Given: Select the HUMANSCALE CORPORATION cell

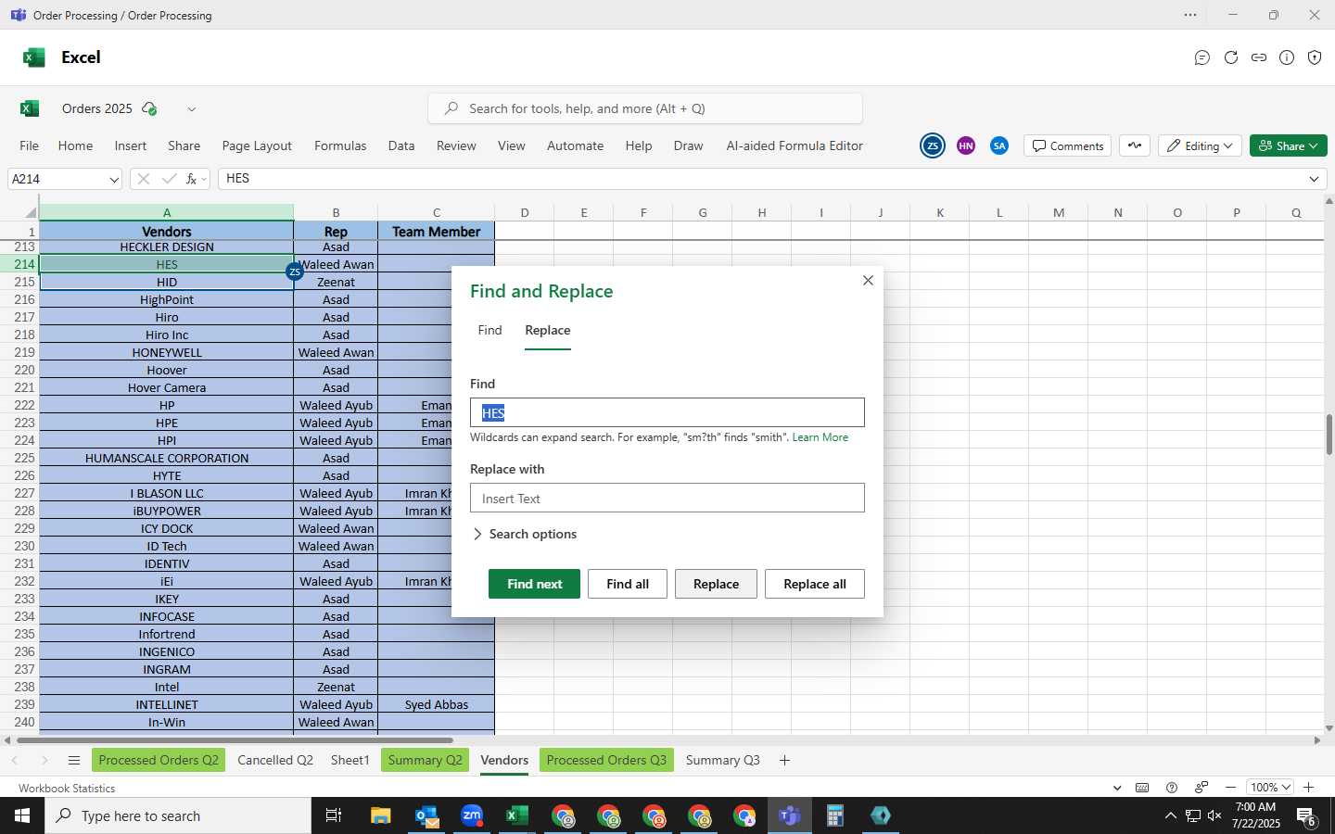Looking at the screenshot, I should tap(167, 458).
